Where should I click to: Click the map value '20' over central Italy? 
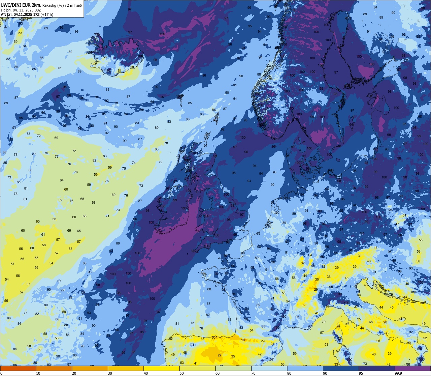point(385,322)
